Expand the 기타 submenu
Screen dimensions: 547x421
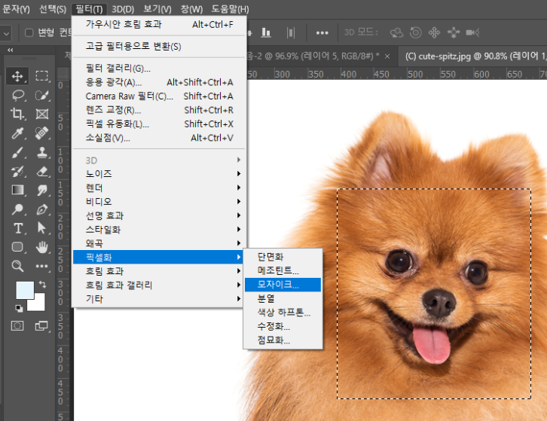click(159, 299)
